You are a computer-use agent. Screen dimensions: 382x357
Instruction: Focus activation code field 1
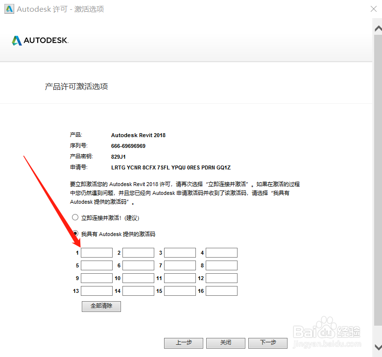(x=96, y=253)
